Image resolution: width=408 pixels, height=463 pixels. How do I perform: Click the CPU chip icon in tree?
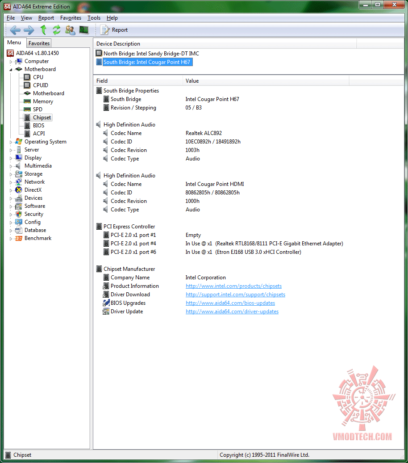(x=27, y=77)
